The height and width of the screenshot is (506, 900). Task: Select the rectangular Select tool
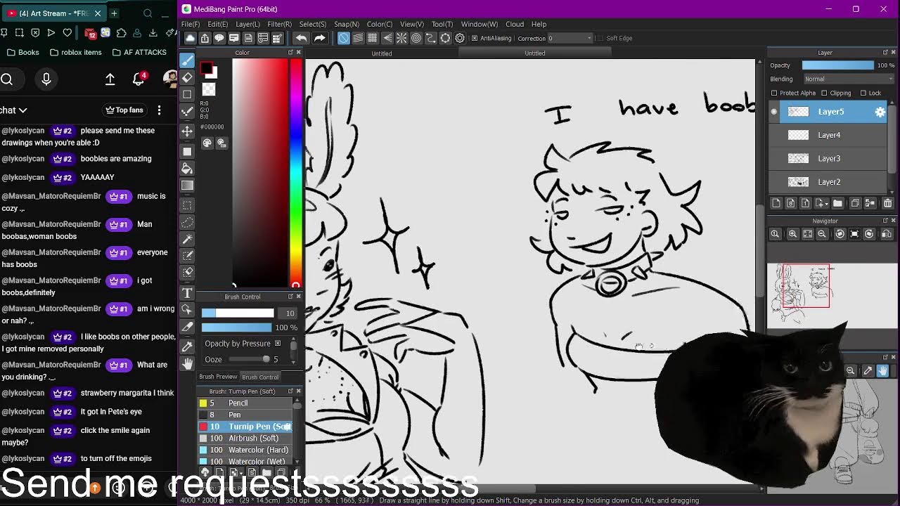pos(187,205)
